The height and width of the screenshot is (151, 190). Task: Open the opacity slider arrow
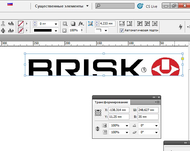[x=82, y=30]
